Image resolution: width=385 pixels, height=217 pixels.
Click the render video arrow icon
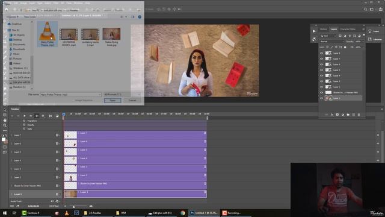tap(17, 206)
